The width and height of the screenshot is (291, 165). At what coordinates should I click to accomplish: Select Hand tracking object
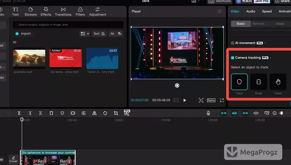278,82
